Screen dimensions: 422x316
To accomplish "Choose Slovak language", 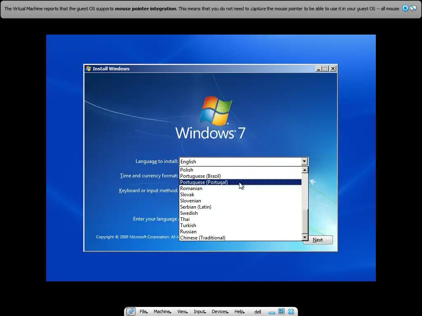I will point(240,195).
